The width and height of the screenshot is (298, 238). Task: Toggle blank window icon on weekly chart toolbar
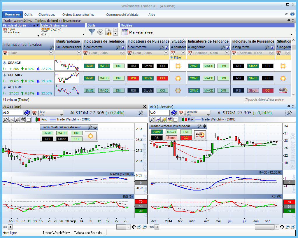pyautogui.click(x=176, y=120)
